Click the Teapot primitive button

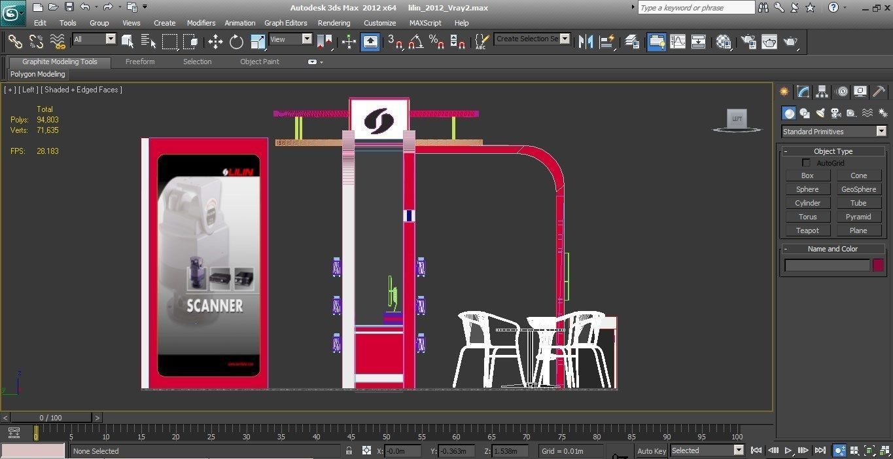(x=808, y=230)
